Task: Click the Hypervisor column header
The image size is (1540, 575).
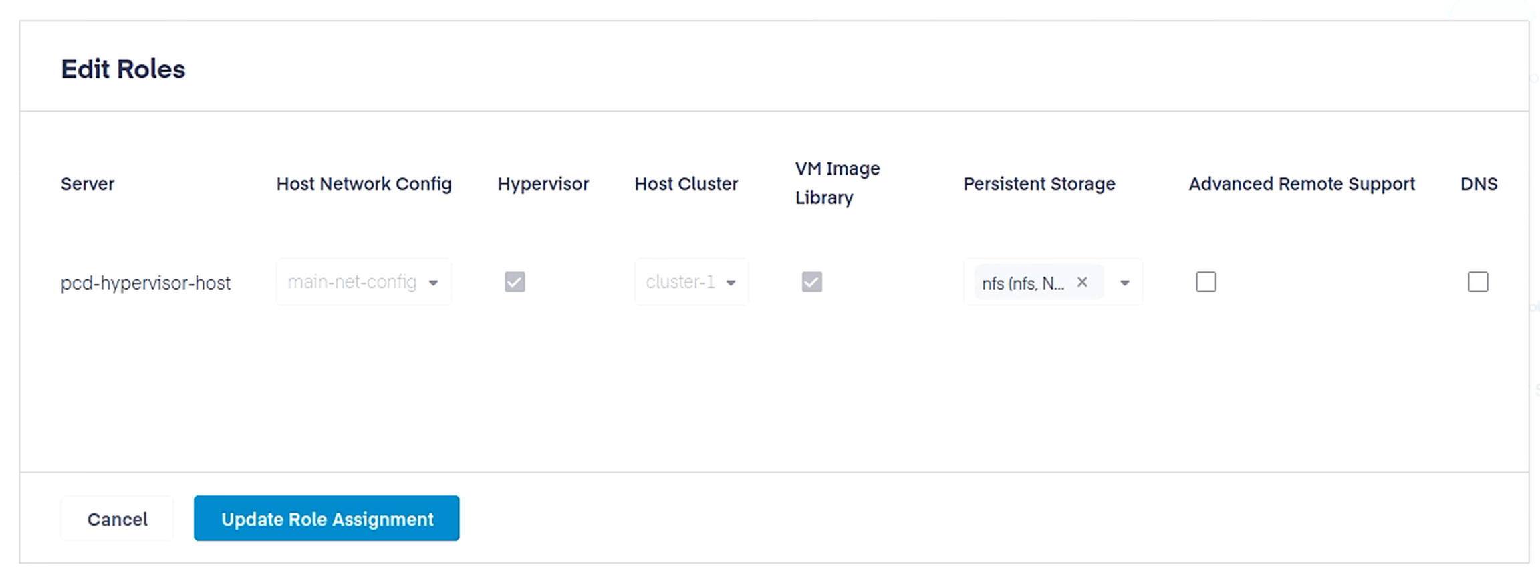Action: 543,183
